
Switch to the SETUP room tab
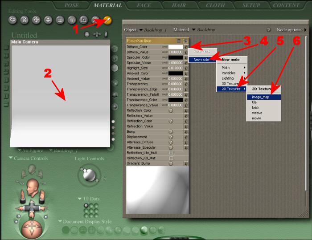(251, 5)
